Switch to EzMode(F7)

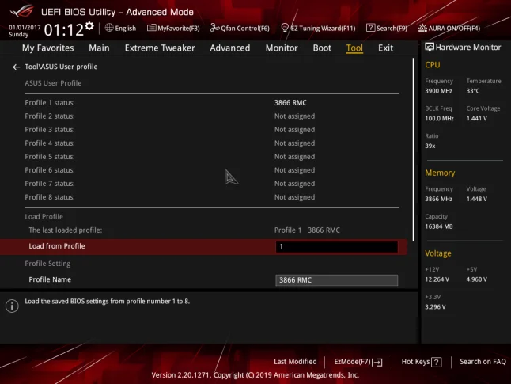(358, 362)
